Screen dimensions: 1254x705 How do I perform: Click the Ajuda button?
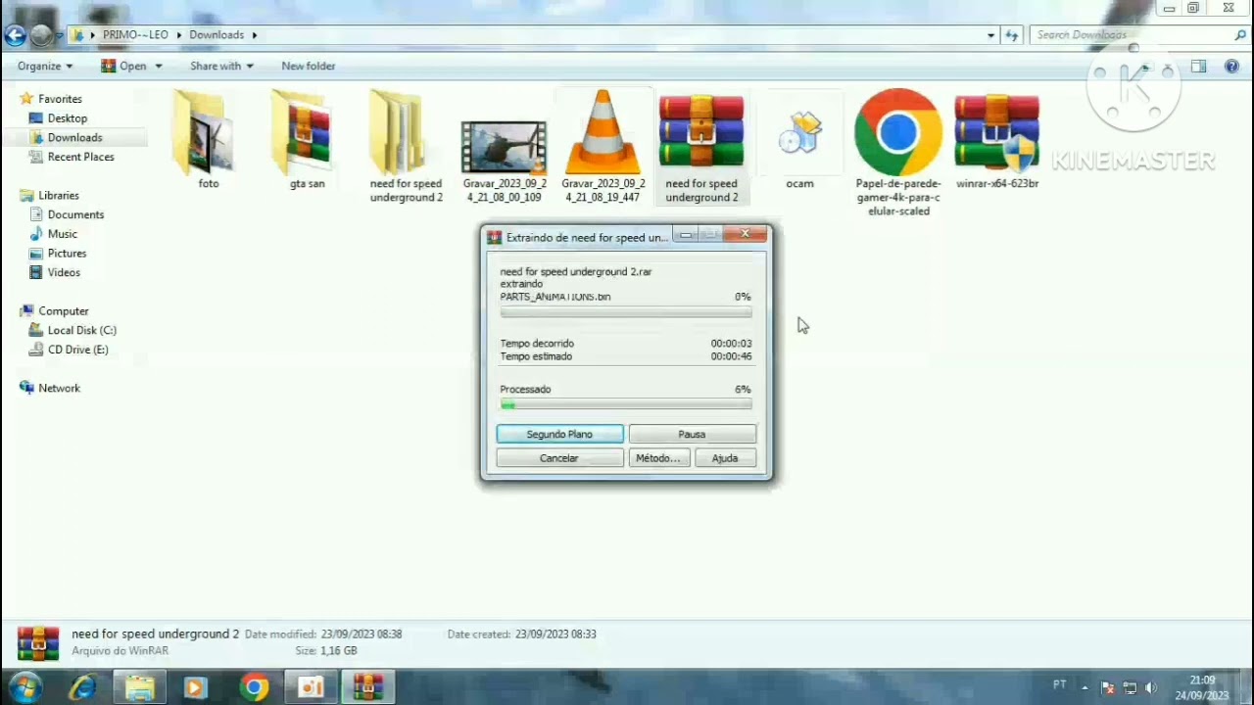[725, 458]
